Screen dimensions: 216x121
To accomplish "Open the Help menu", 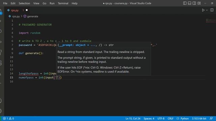I will coord(74,3).
